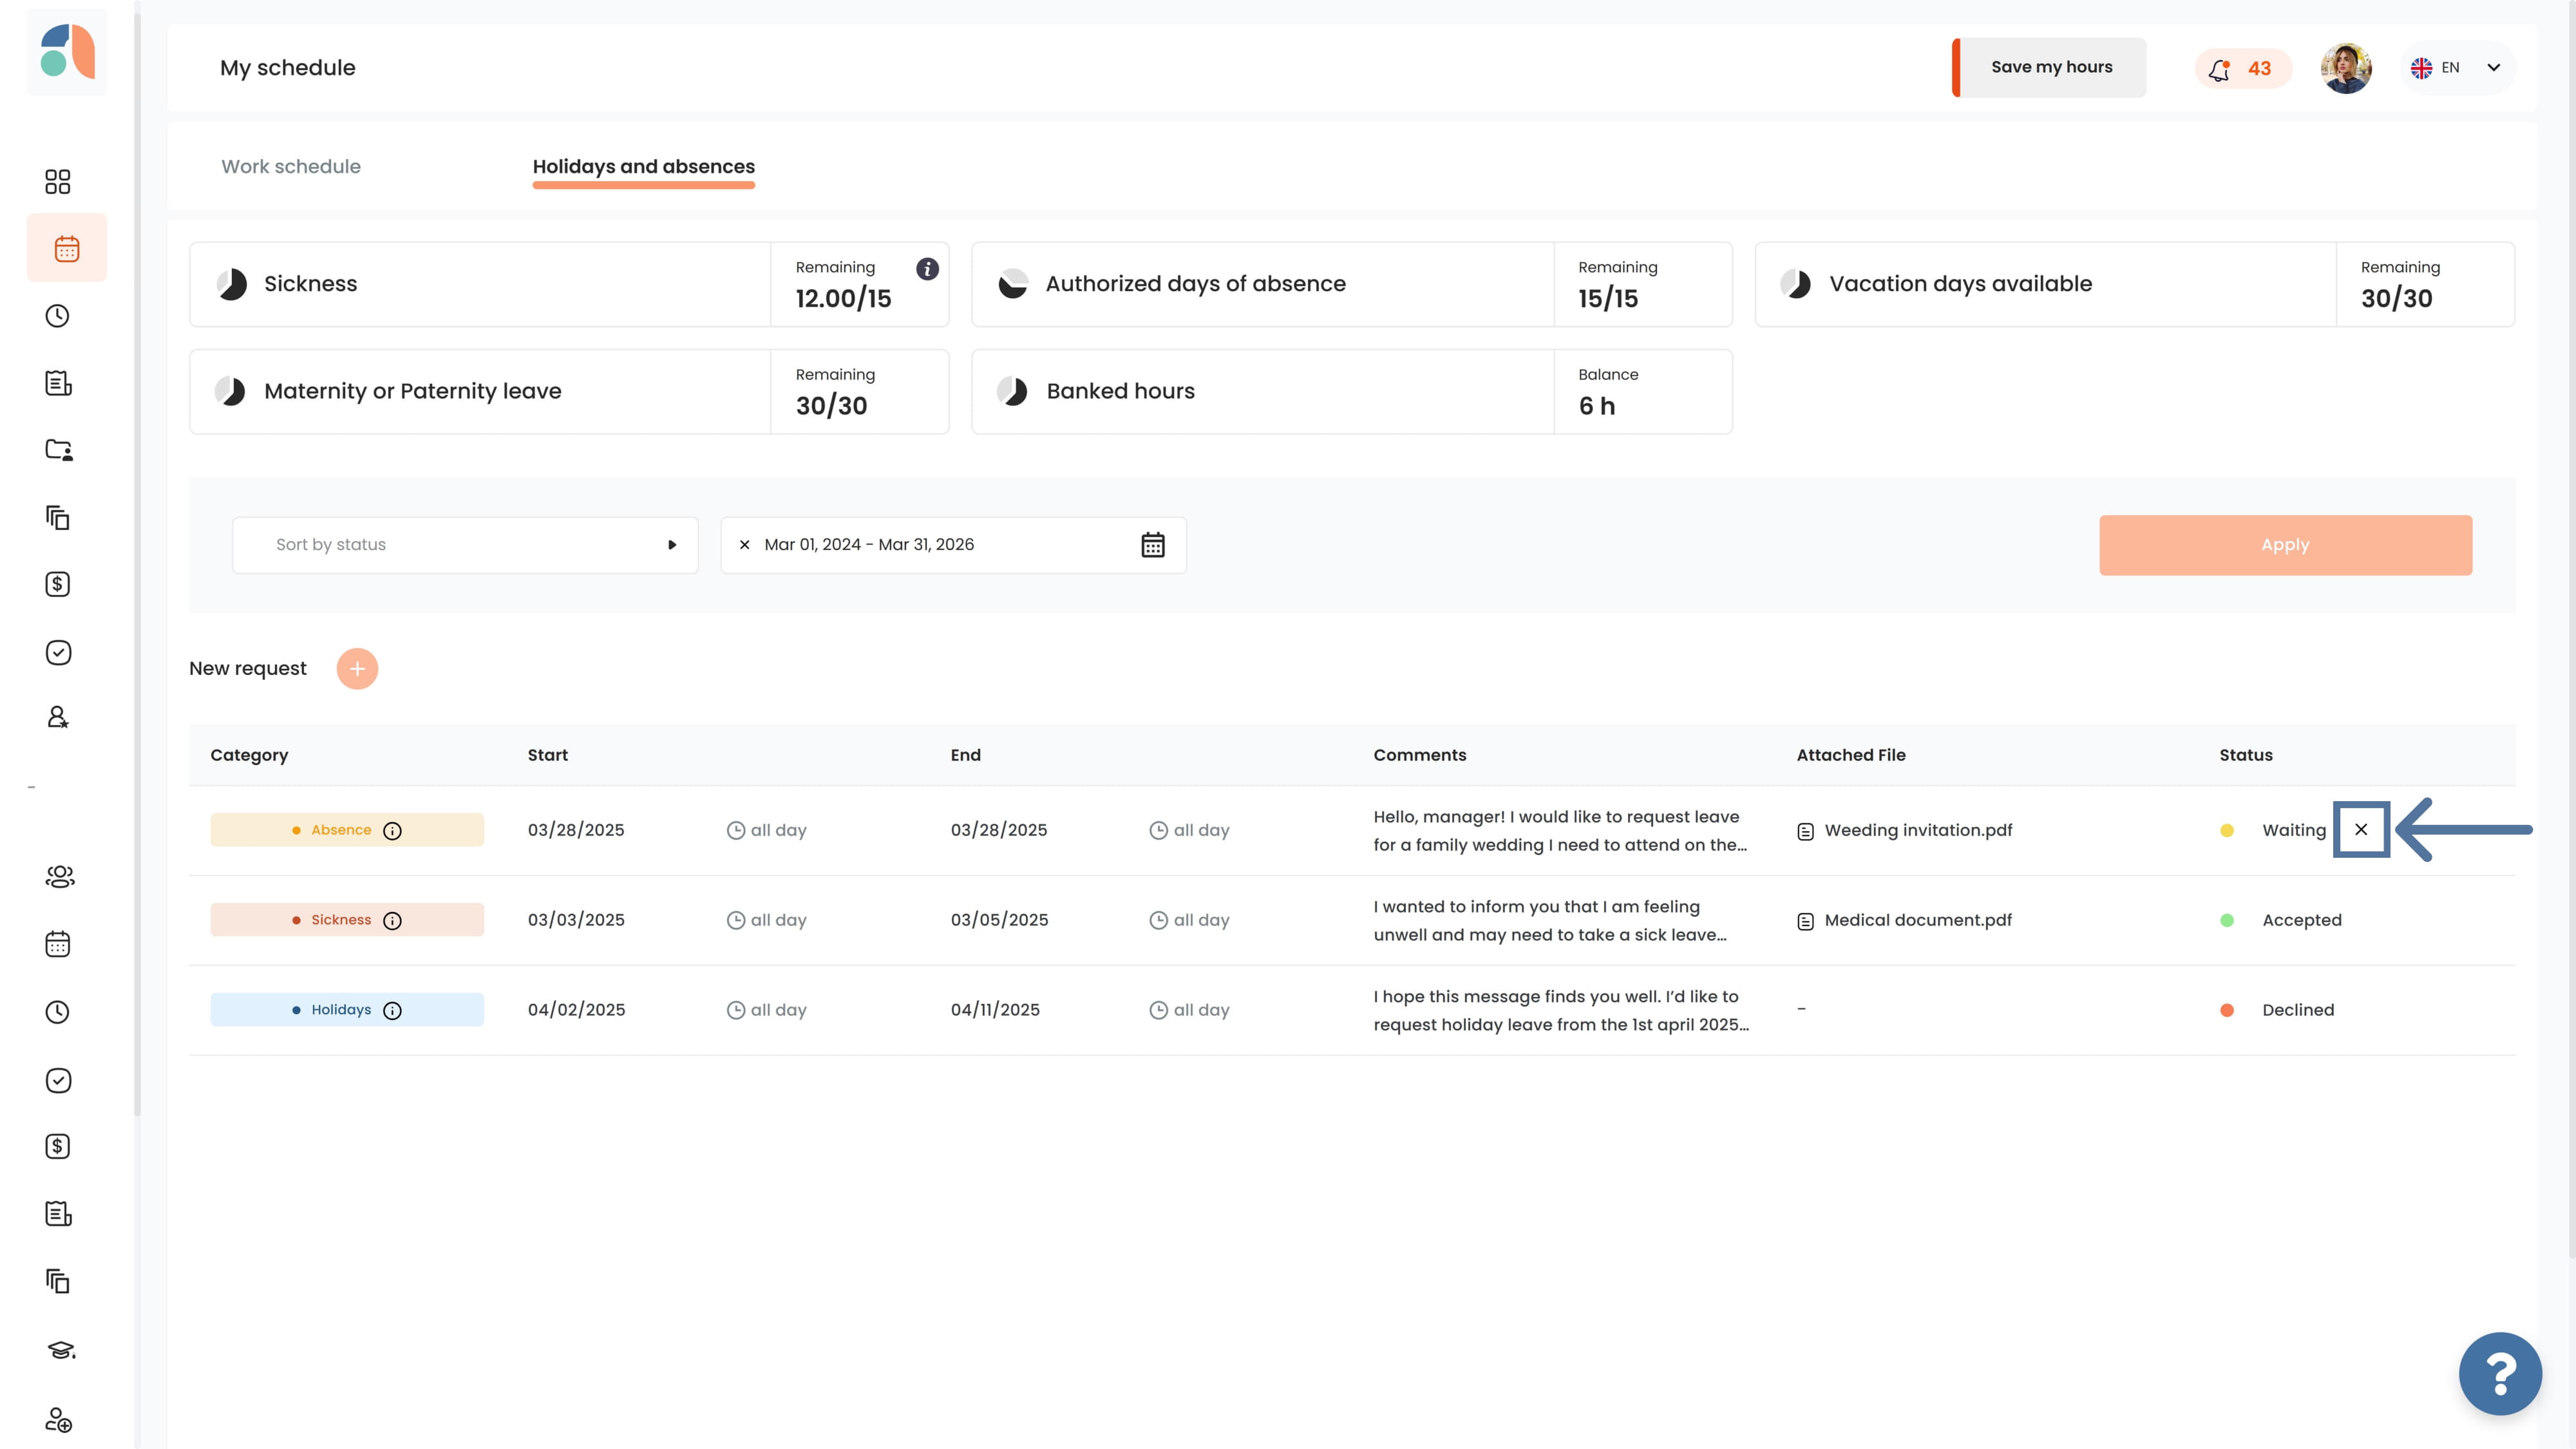Add a new request with plus button
Screen dimensions: 2576x1449
tap(357, 669)
